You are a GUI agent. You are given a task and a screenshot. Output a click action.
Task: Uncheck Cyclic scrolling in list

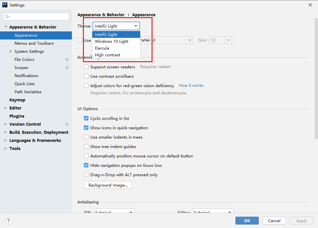point(86,118)
